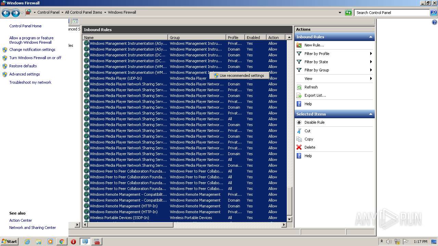Select the Windows Remote Management (HTTP-In) Domain rule
The width and height of the screenshot is (438, 246).
[x=185, y=206]
